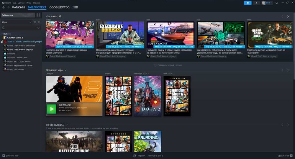Open the friends and chat icon
295x159 pixels.
pos(291,156)
